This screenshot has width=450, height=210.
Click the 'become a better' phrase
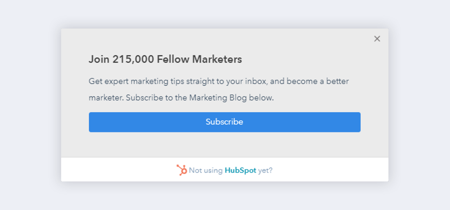pos(318,81)
